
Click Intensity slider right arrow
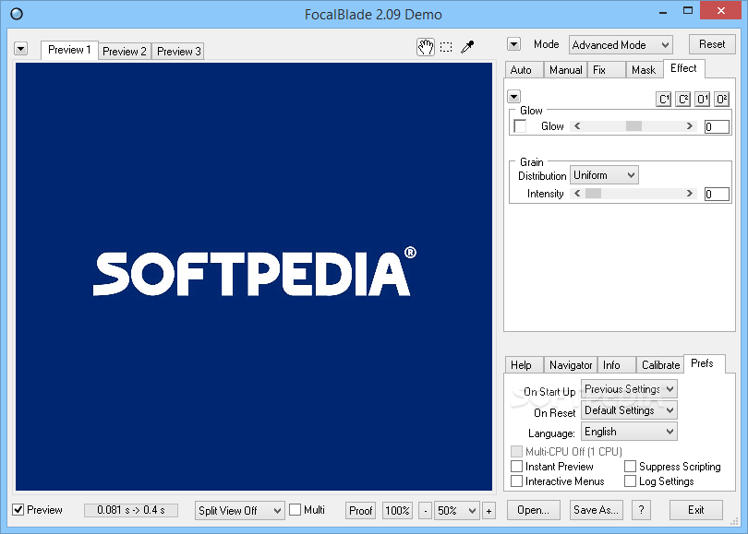[689, 194]
